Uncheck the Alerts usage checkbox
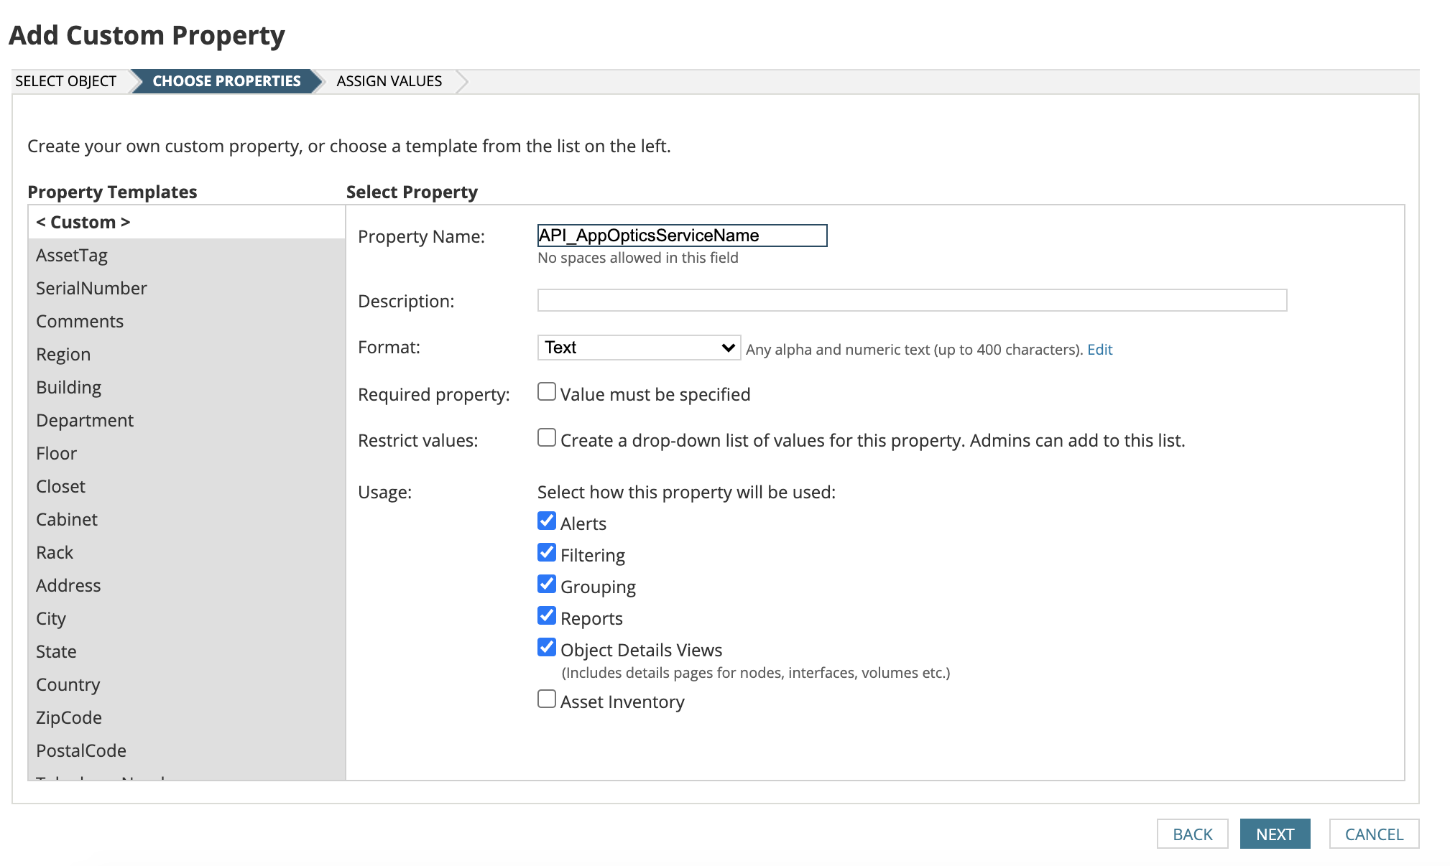This screenshot has width=1450, height=866. point(547,521)
